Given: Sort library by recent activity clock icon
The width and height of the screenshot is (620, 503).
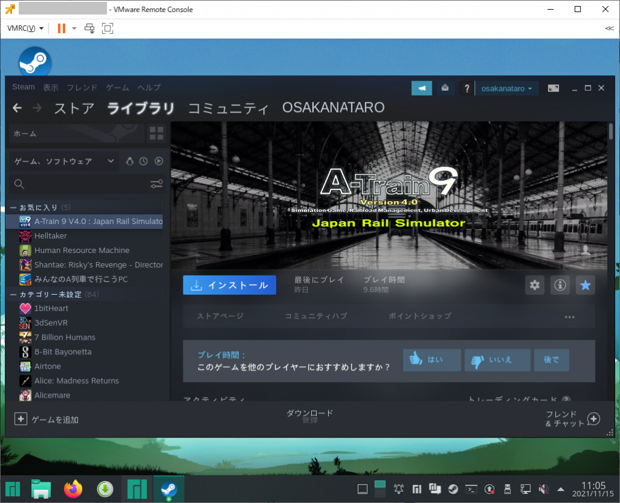Looking at the screenshot, I should click(143, 161).
